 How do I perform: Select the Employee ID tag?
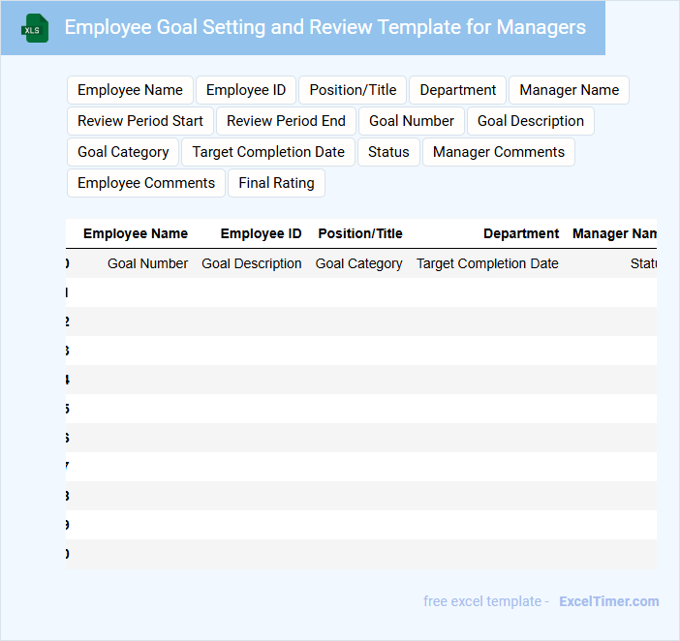pos(246,90)
